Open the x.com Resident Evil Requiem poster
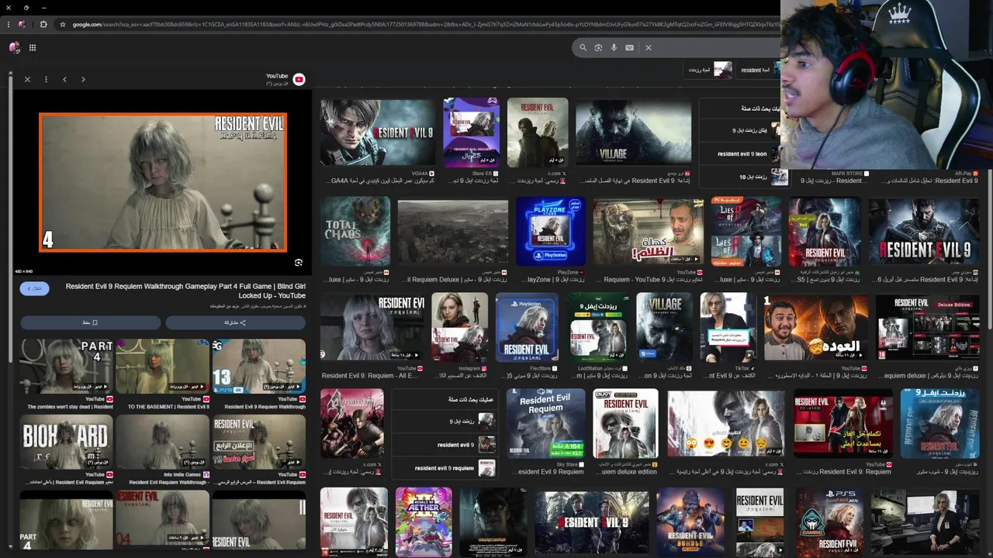993x558 pixels. [538, 133]
